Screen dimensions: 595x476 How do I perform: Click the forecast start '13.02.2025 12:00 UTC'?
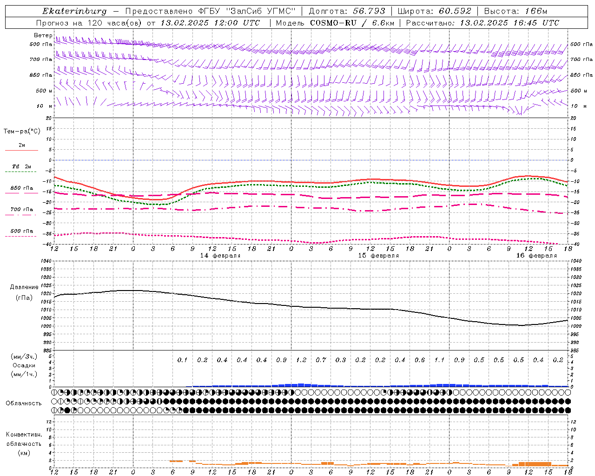click(x=210, y=23)
